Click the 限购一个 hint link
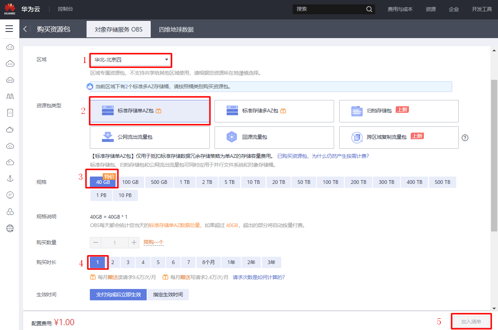The height and width of the screenshot is (330, 498). click(x=154, y=242)
